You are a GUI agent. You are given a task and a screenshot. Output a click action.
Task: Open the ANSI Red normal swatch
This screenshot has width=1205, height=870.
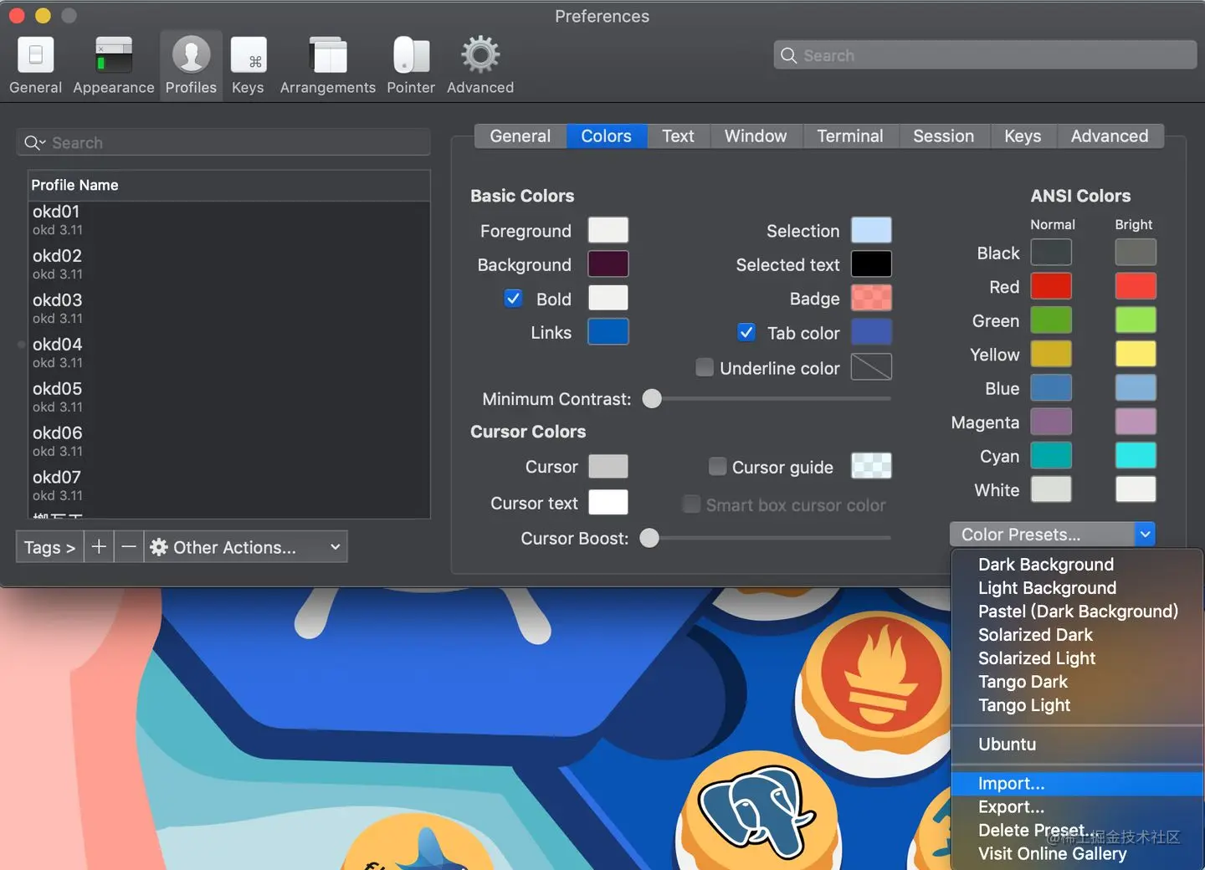[x=1051, y=286]
